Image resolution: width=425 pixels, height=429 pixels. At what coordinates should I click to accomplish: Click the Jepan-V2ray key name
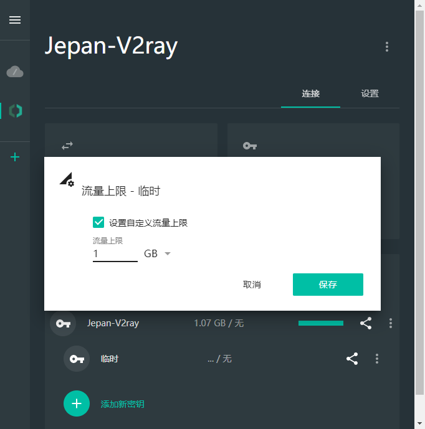pos(113,323)
